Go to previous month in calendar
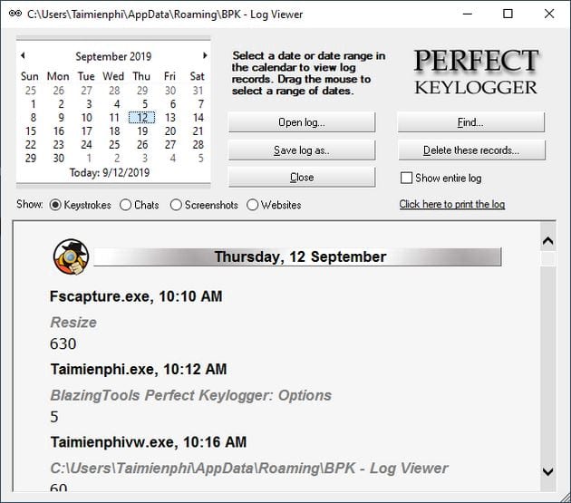The height and width of the screenshot is (503, 571). (x=23, y=55)
